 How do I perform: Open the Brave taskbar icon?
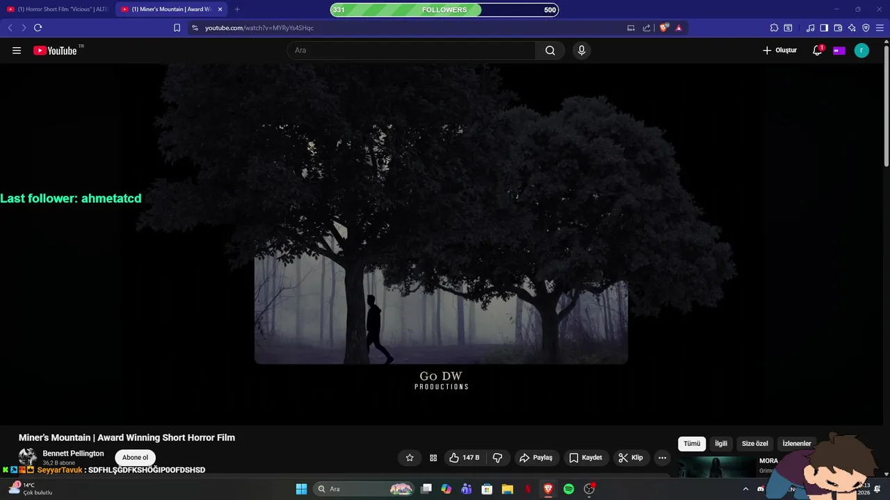[548, 489]
